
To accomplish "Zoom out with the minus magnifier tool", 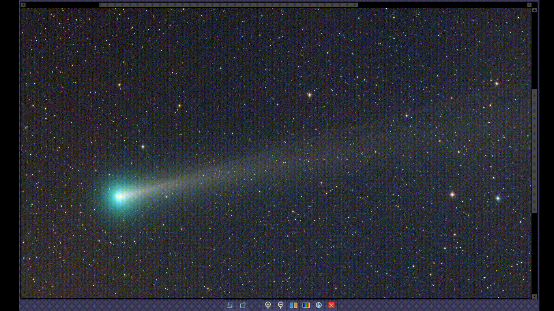I will [x=281, y=305].
